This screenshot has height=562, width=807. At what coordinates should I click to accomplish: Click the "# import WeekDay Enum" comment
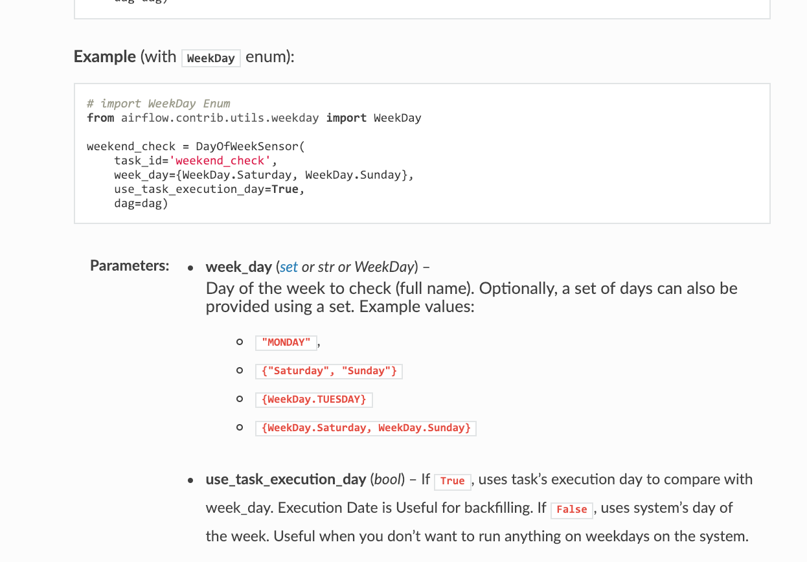(159, 104)
